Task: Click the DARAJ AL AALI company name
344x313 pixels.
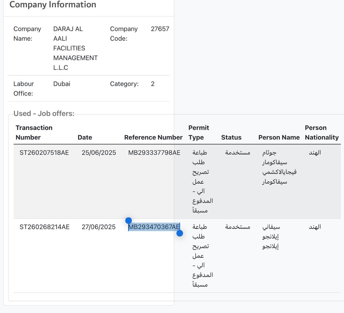Action: click(75, 48)
